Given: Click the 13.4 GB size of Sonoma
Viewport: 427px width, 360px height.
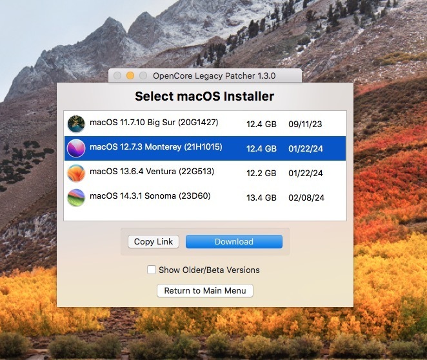Looking at the screenshot, I should 261,197.
